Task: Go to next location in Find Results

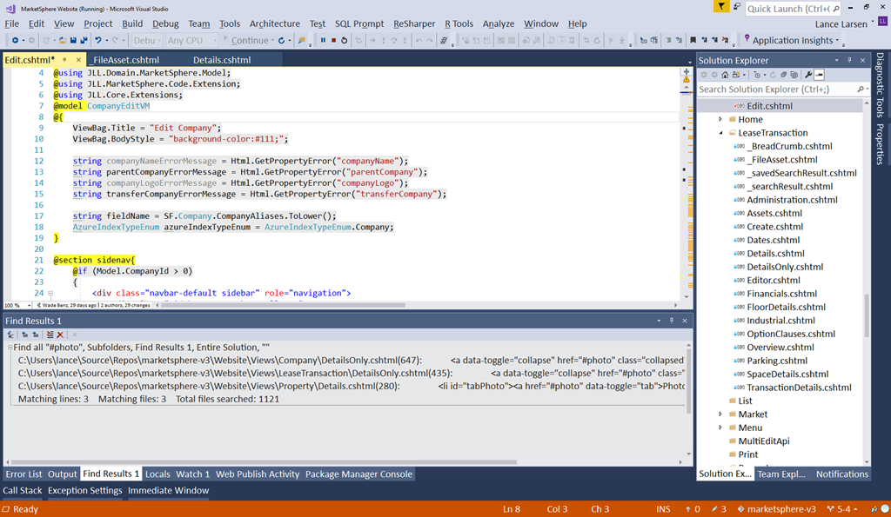Action: pyautogui.click(x=35, y=335)
